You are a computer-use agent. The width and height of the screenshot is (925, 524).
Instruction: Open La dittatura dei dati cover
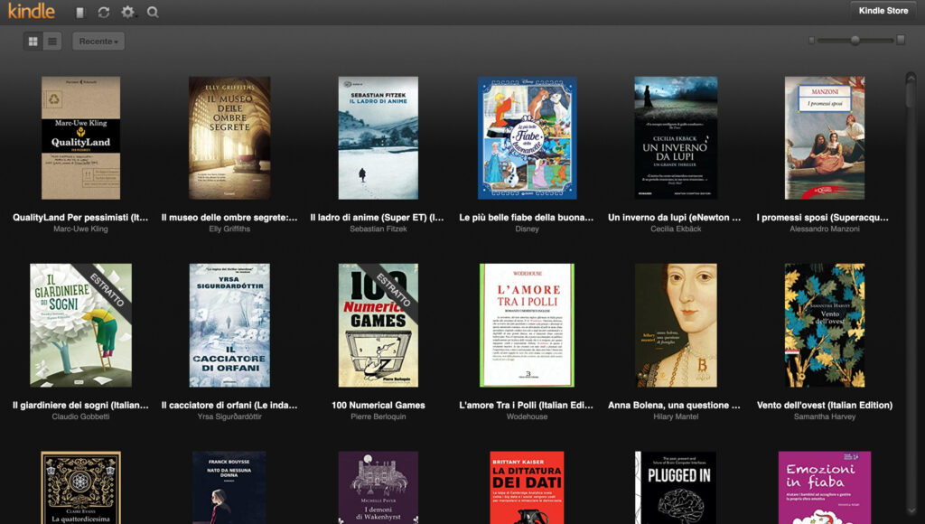tap(527, 488)
